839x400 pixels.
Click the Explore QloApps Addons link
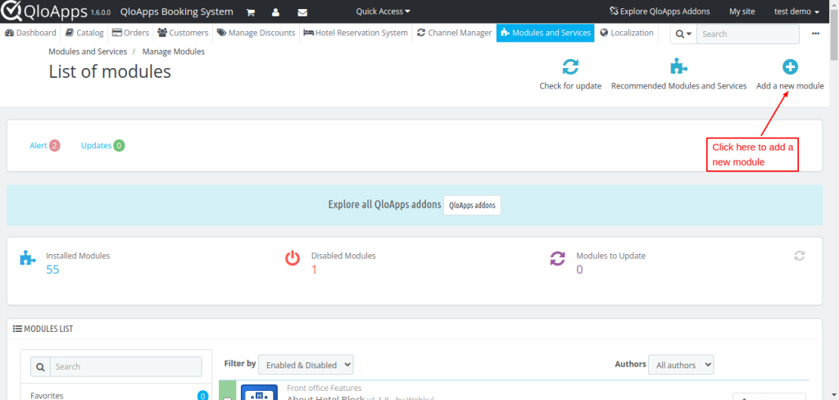(x=660, y=11)
